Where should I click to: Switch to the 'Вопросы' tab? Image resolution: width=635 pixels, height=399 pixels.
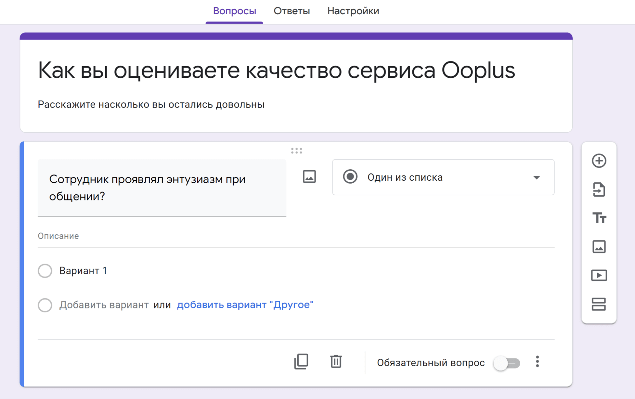coord(234,11)
